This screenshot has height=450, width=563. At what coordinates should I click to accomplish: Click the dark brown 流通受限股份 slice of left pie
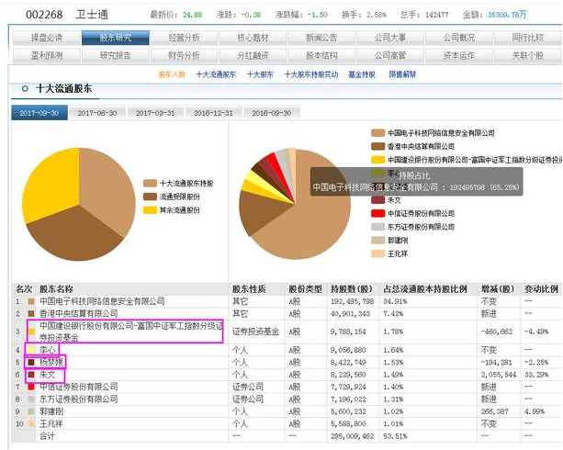75,235
